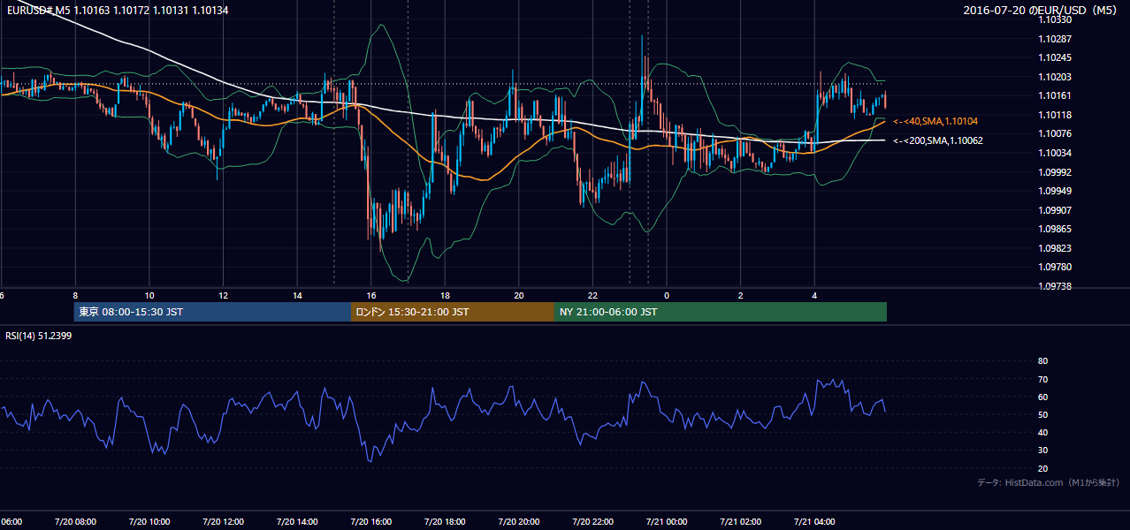The image size is (1130, 530).
Task: Select the ロンドン 15:30-21:00 JST session bar
Action: click(453, 312)
